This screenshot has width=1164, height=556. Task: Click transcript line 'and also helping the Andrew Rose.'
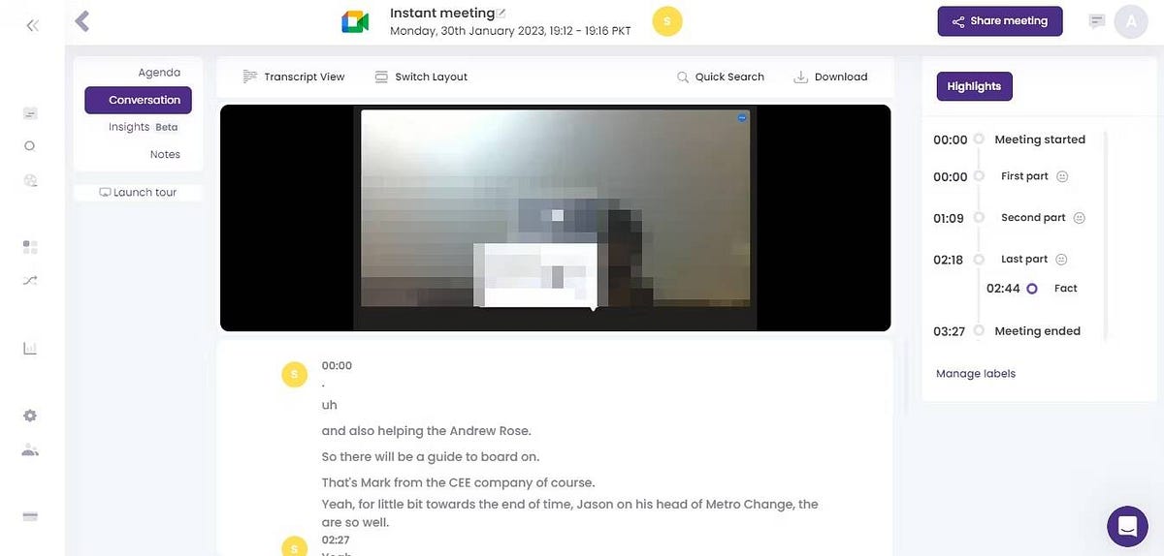pos(427,431)
